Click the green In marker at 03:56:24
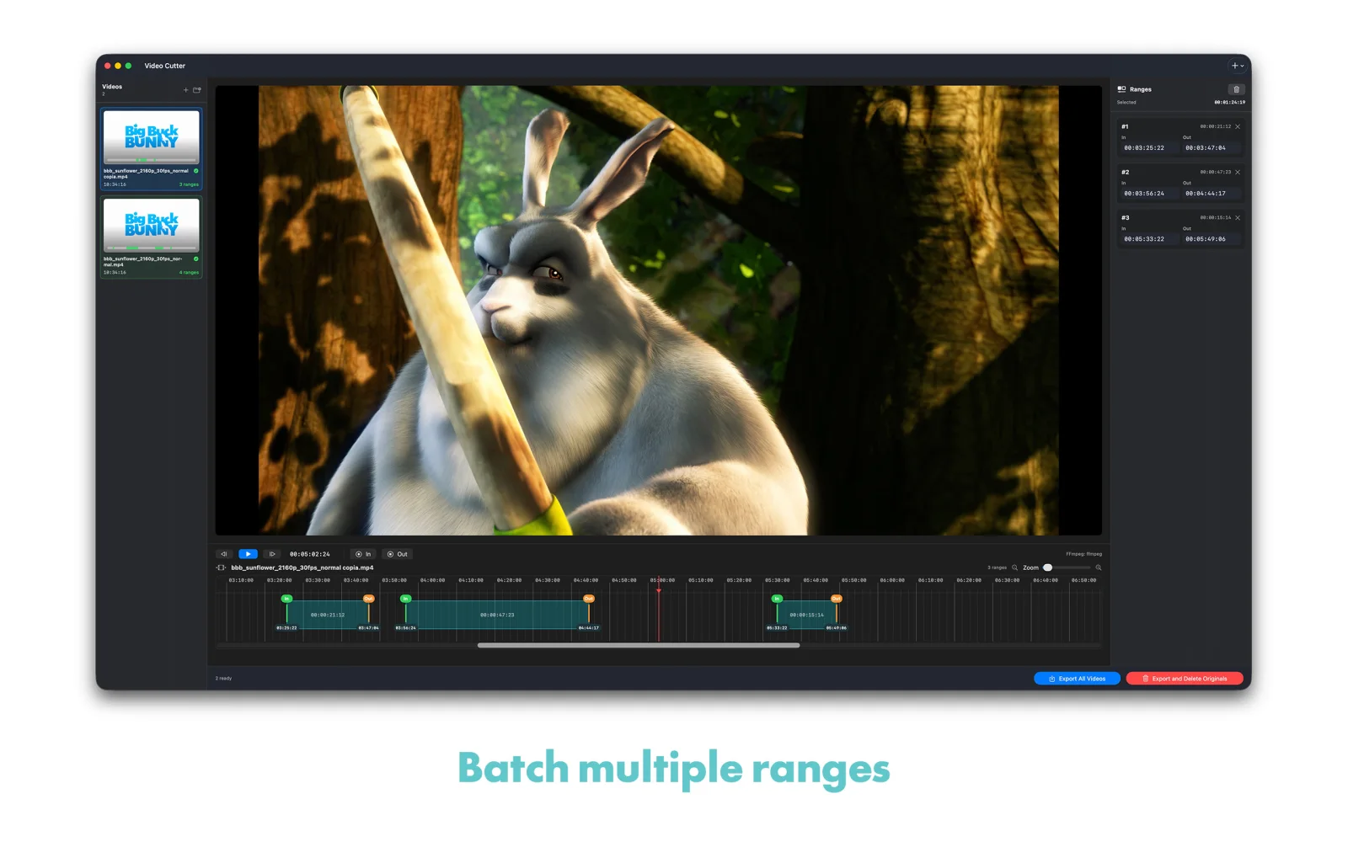 [x=405, y=599]
